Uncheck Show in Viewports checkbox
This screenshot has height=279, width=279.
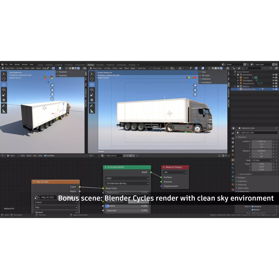point(252,207)
